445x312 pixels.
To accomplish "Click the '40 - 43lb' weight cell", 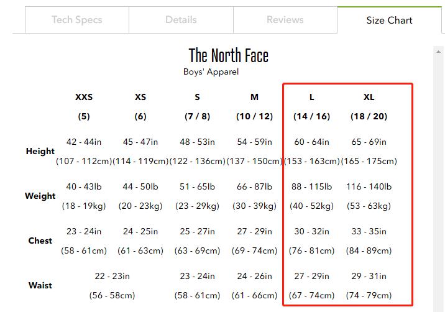I will tap(84, 186).
